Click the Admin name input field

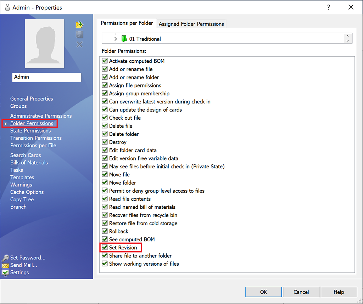46,77
